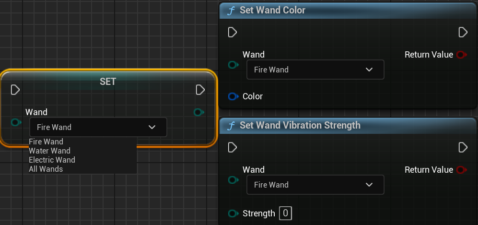The image size is (478, 225).
Task: Click Set Wand Vibration Strength output exec pin
Action: 463,147
